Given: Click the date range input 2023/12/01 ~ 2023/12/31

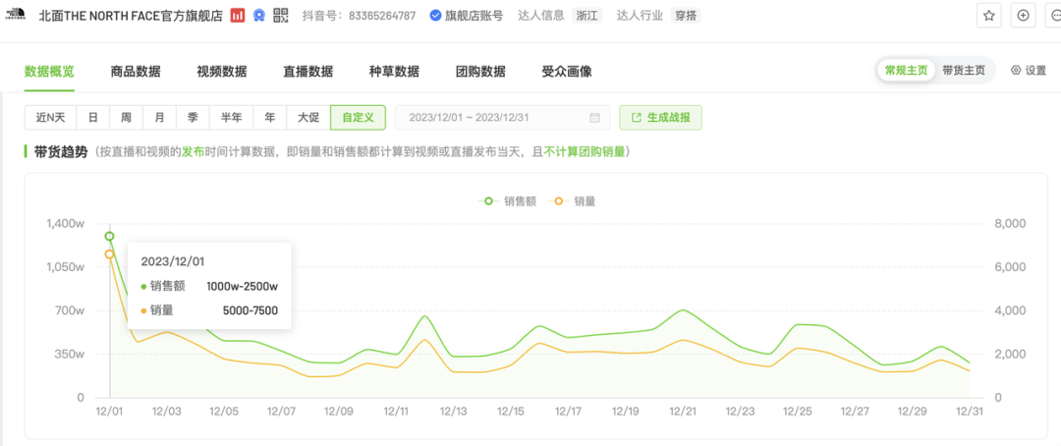Looking at the screenshot, I should point(491,118).
